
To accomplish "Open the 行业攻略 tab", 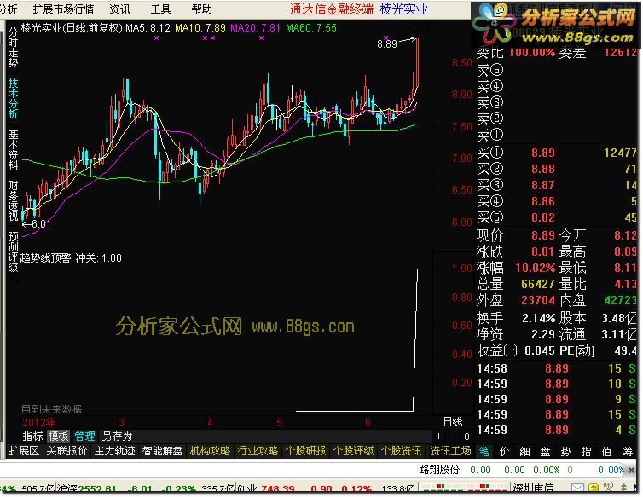I will coord(258,451).
